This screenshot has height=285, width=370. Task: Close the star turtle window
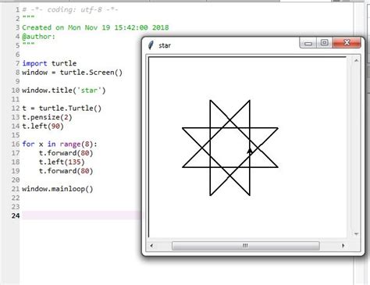point(347,43)
